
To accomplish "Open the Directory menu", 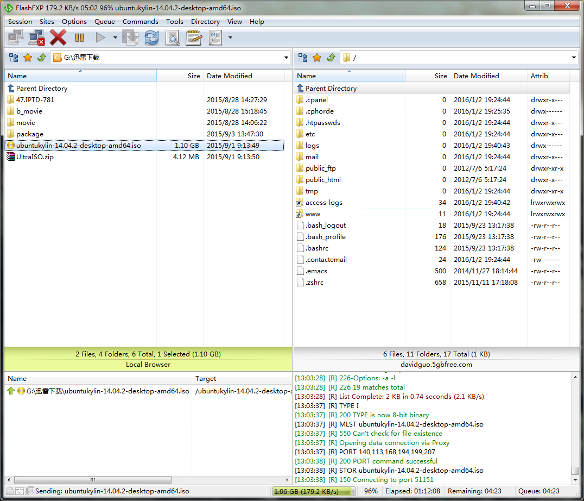I will (205, 22).
